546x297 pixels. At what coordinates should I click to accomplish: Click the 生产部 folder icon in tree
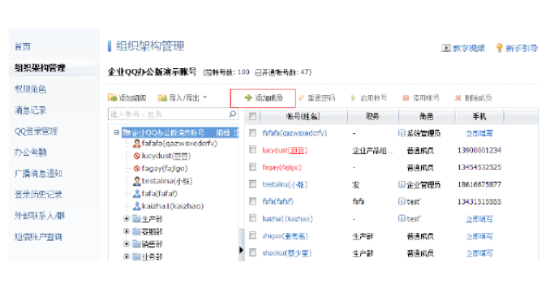point(136,218)
